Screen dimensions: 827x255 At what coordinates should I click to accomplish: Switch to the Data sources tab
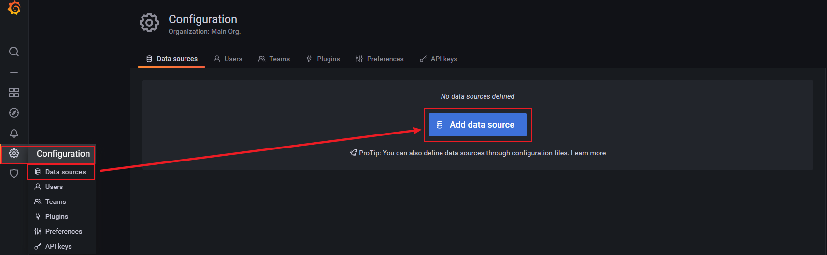tap(171, 59)
